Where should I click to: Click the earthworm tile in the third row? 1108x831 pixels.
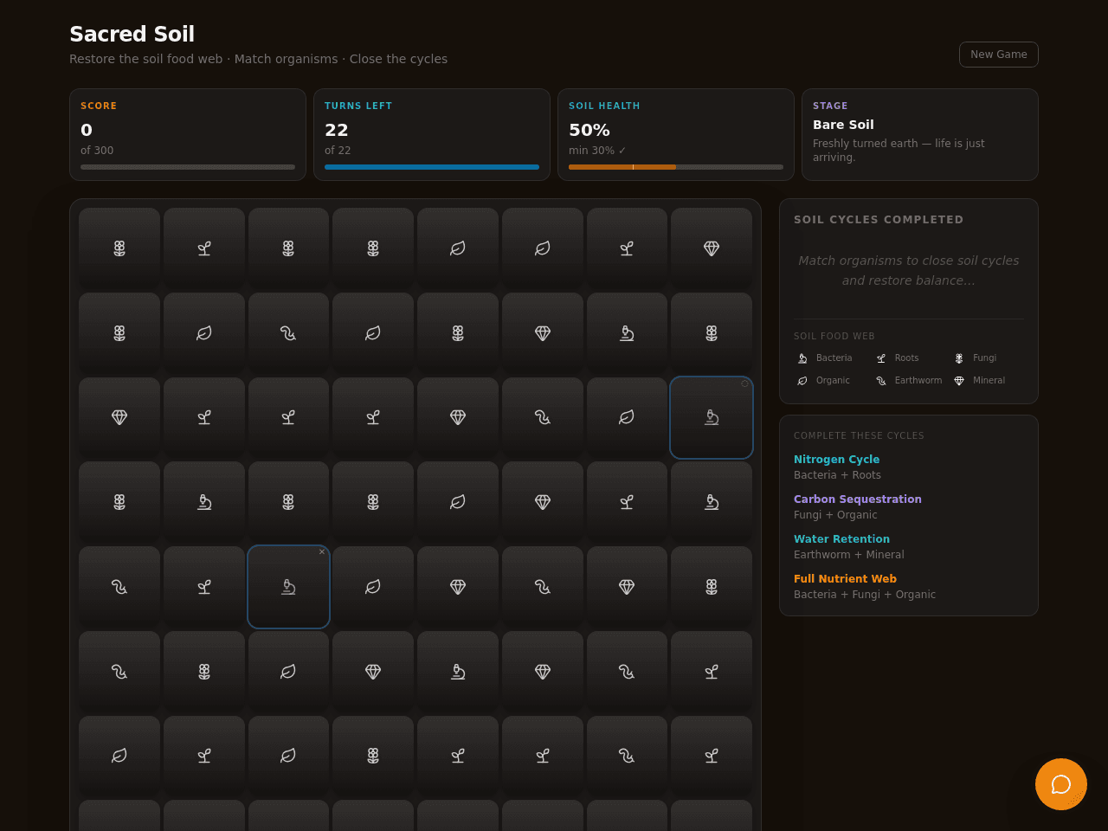[543, 417]
